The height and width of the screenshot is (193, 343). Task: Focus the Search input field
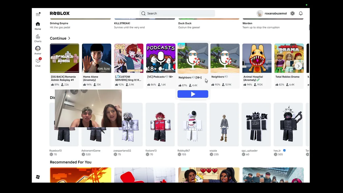click(x=177, y=13)
